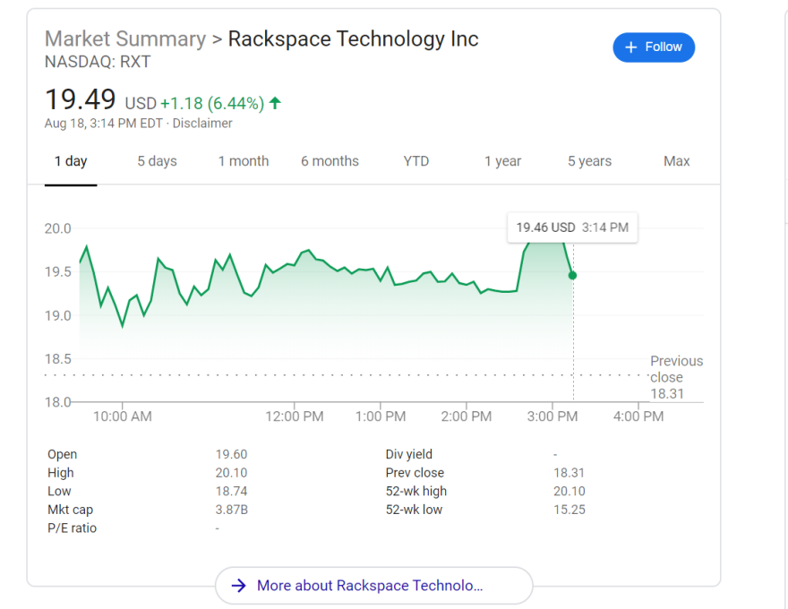This screenshot has width=788, height=609.
Task: Click the 10:00 AM axis label
Action: [x=122, y=416]
